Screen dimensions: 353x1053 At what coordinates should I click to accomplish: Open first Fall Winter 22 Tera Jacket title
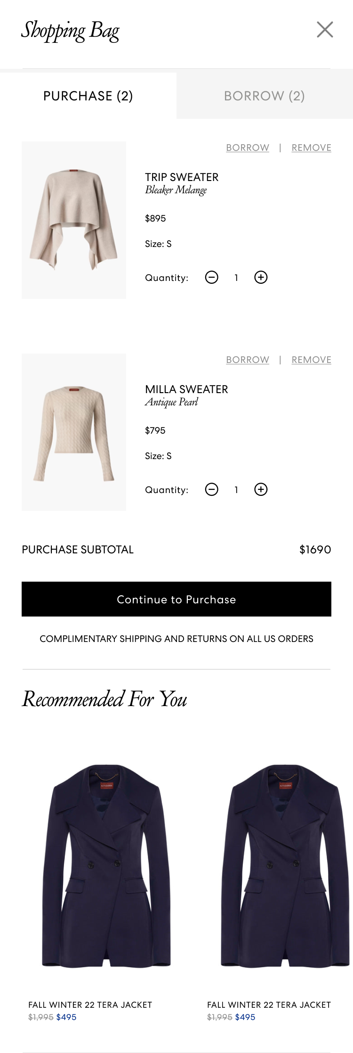point(90,1005)
